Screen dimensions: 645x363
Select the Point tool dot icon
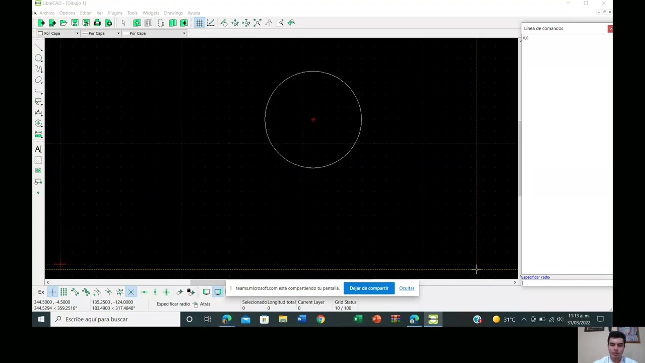(x=38, y=193)
